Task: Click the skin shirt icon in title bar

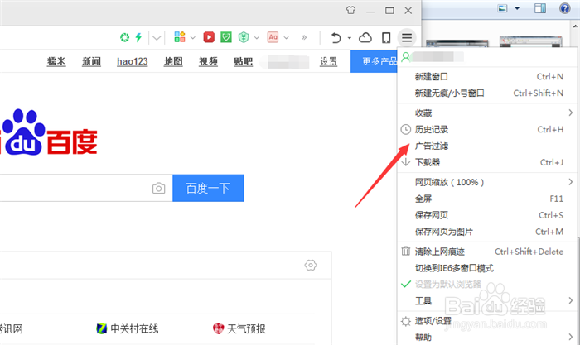Action: click(x=350, y=11)
